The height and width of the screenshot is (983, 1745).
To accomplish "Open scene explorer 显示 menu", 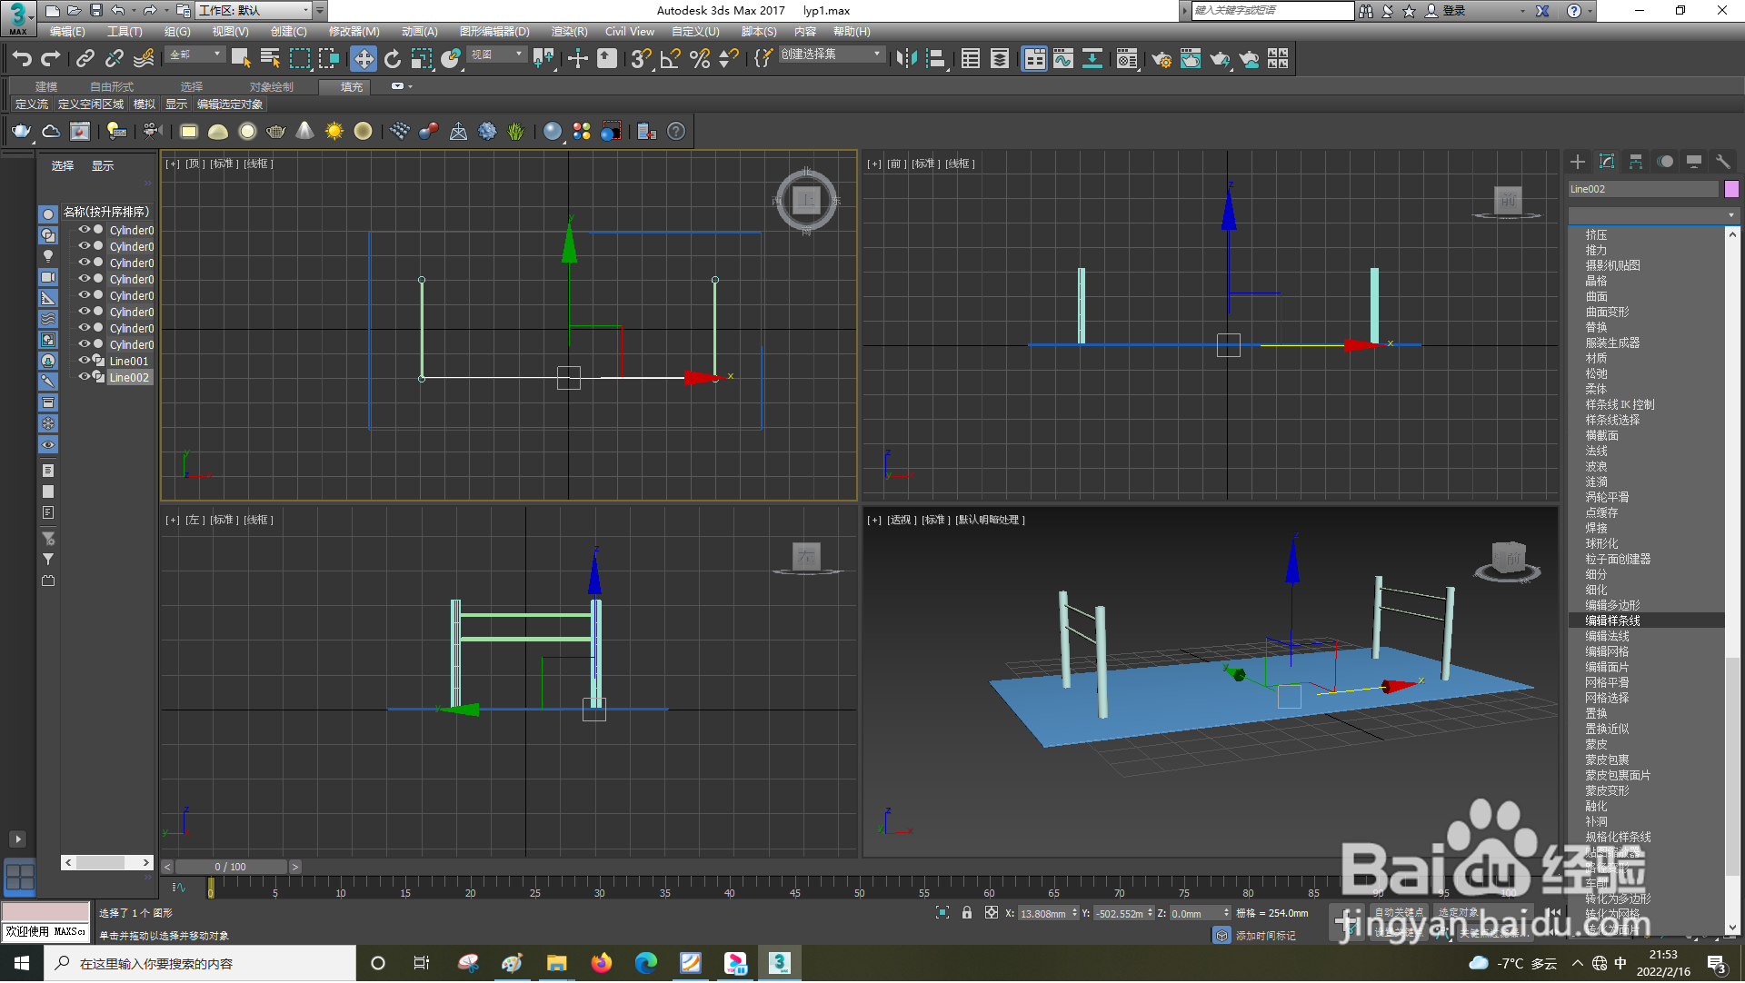I will coord(103,166).
